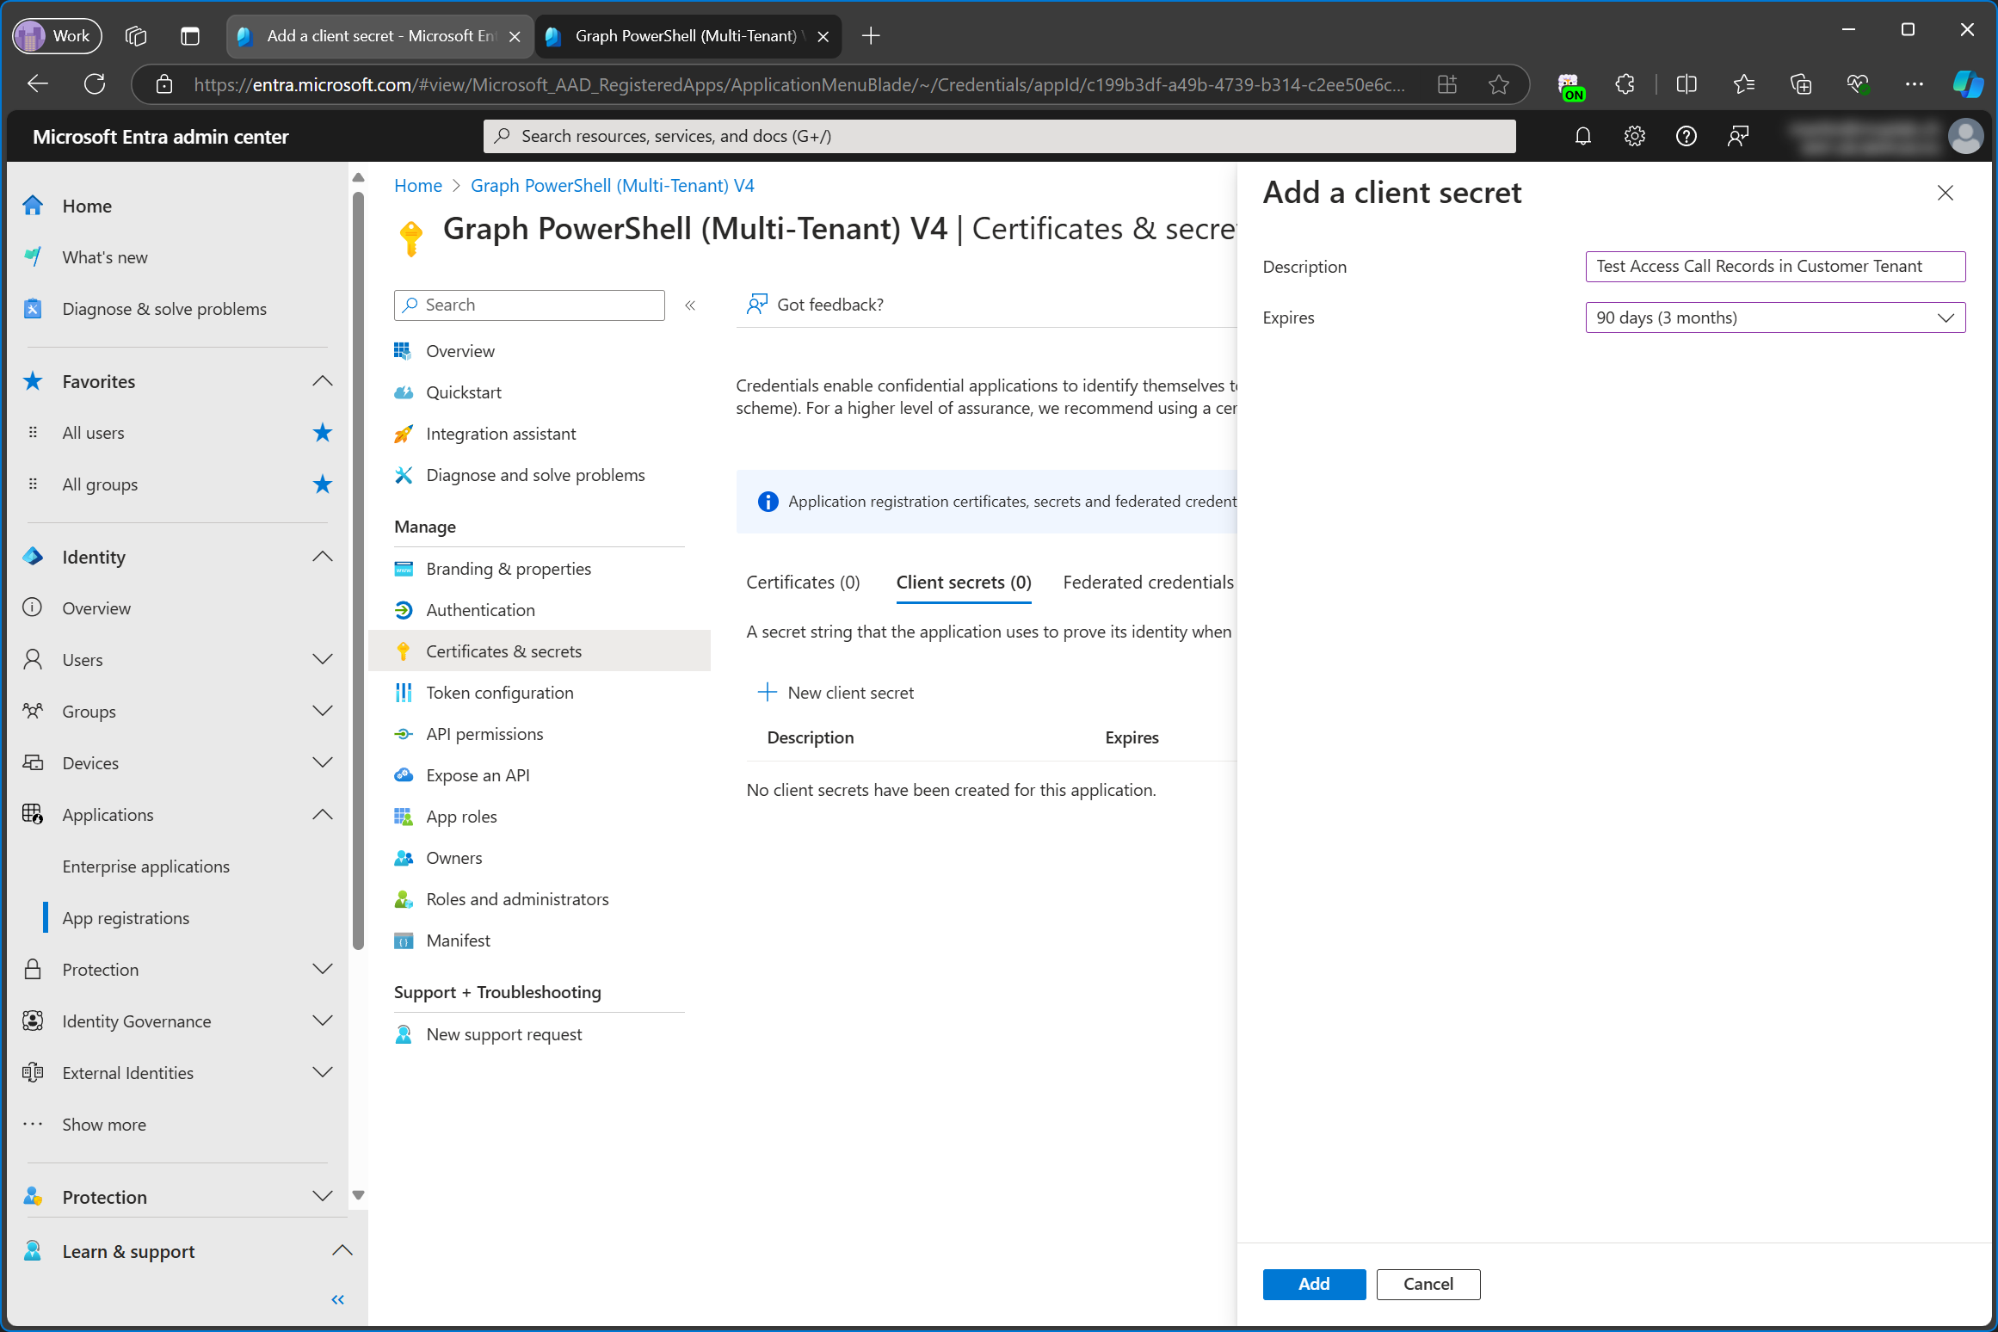Expand Identity Governance section
1998x1332 pixels.
(323, 1021)
